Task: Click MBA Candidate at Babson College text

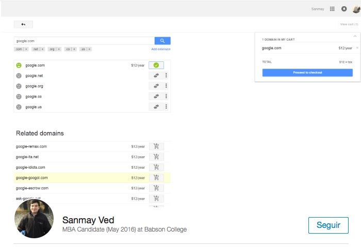Action: (x=125, y=229)
